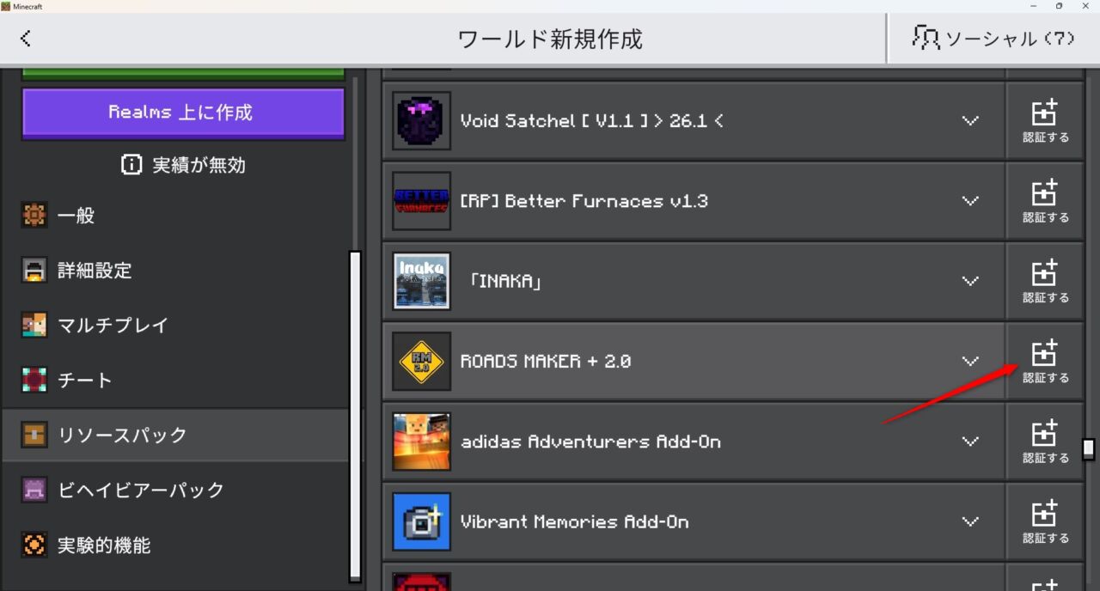Viewport: 1100px width, 591px height.
Task: Click the 実績が無効 info icon
Action: tap(131, 165)
